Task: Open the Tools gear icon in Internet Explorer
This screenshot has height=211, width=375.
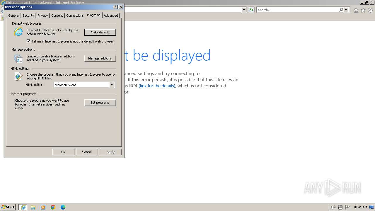Action: 370,10
